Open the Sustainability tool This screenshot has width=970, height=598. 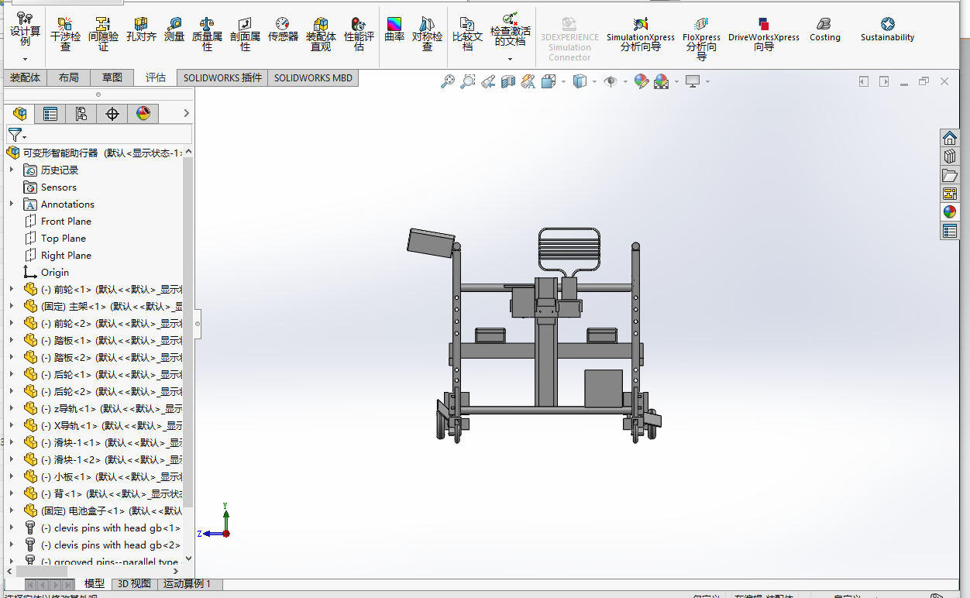pos(887,30)
